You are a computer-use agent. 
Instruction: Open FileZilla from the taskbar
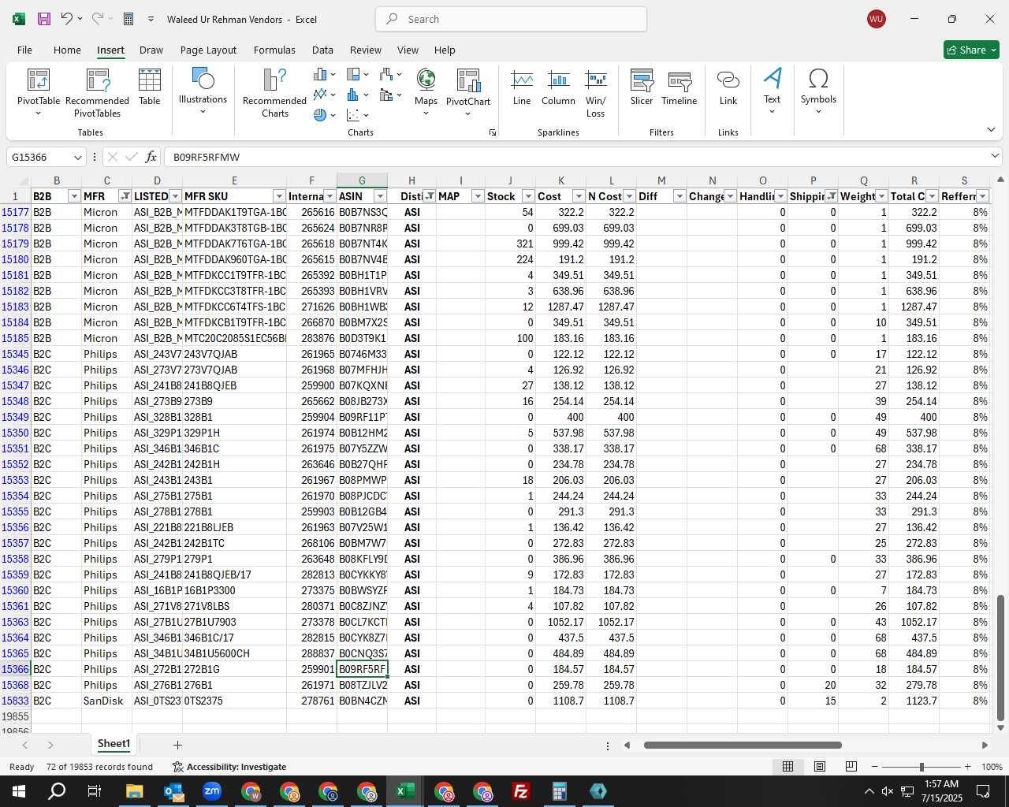point(521,791)
